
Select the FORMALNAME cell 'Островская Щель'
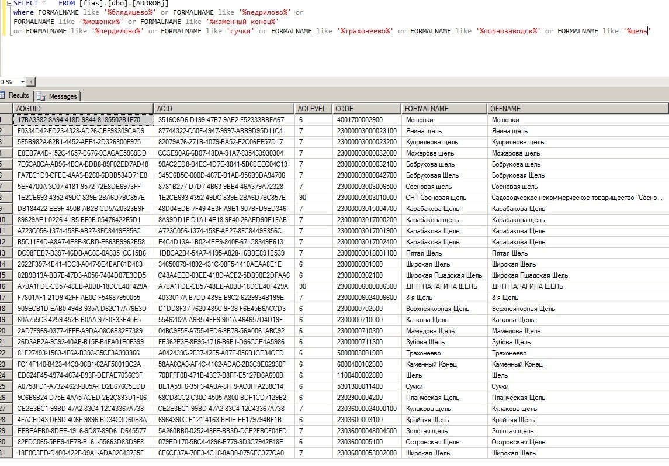pos(444,442)
